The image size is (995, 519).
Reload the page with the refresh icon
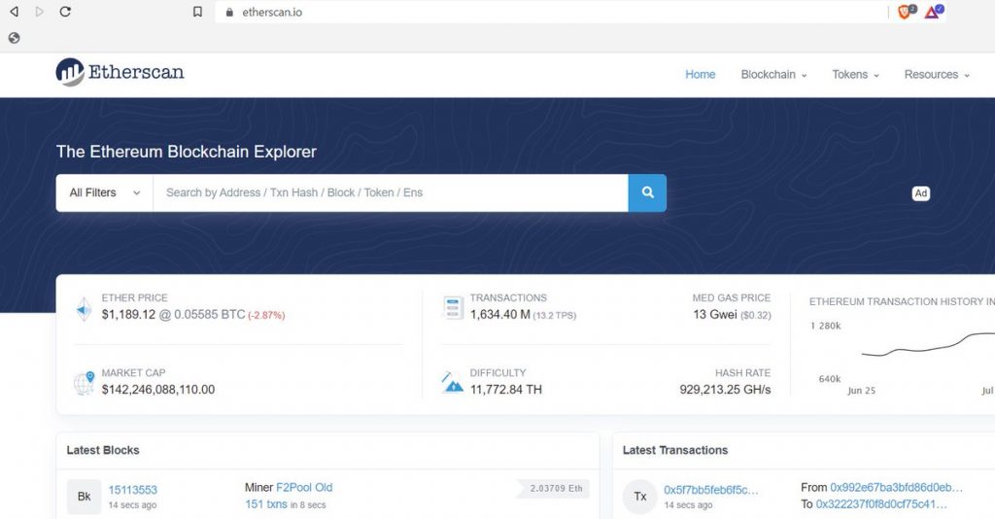(x=65, y=12)
